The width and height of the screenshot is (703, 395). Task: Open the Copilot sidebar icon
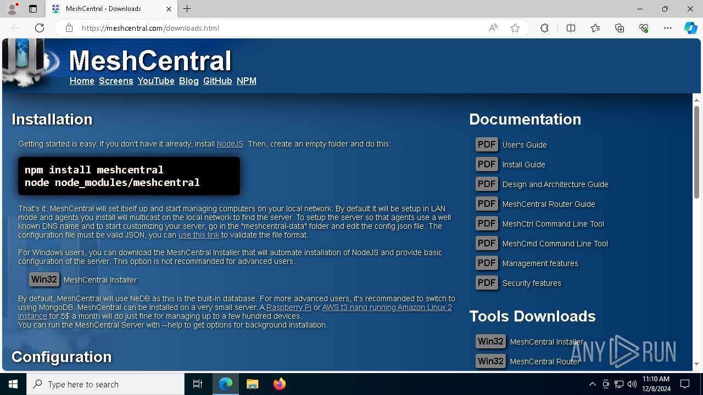pyautogui.click(x=690, y=28)
